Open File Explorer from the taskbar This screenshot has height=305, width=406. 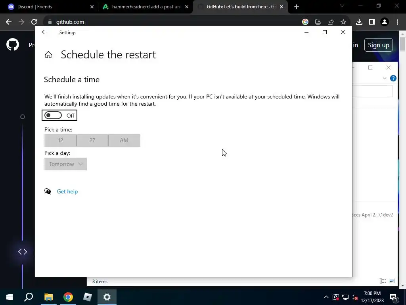48,297
